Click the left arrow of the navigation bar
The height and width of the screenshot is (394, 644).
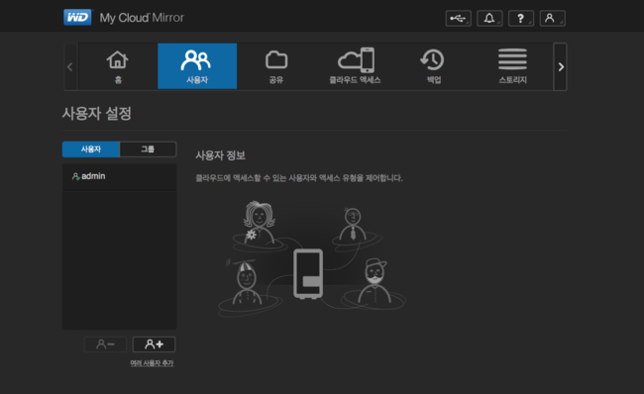coord(70,66)
